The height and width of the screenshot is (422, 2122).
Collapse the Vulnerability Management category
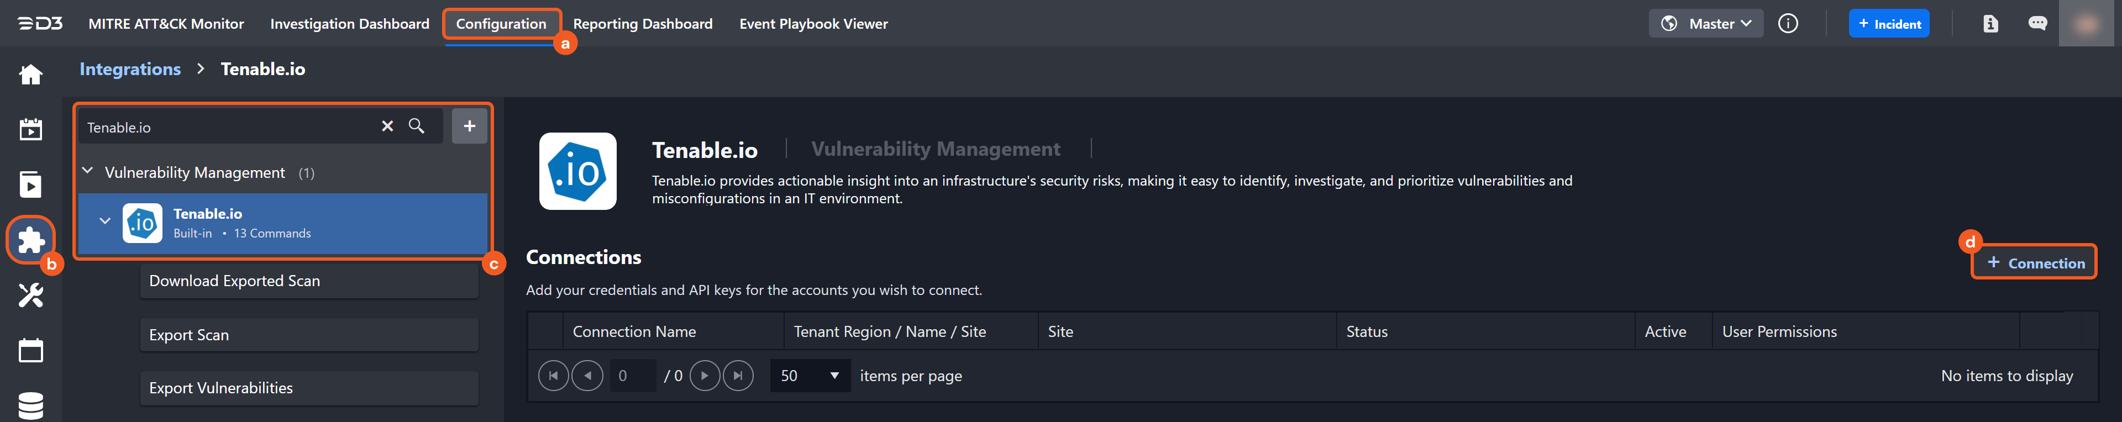pyautogui.click(x=88, y=172)
